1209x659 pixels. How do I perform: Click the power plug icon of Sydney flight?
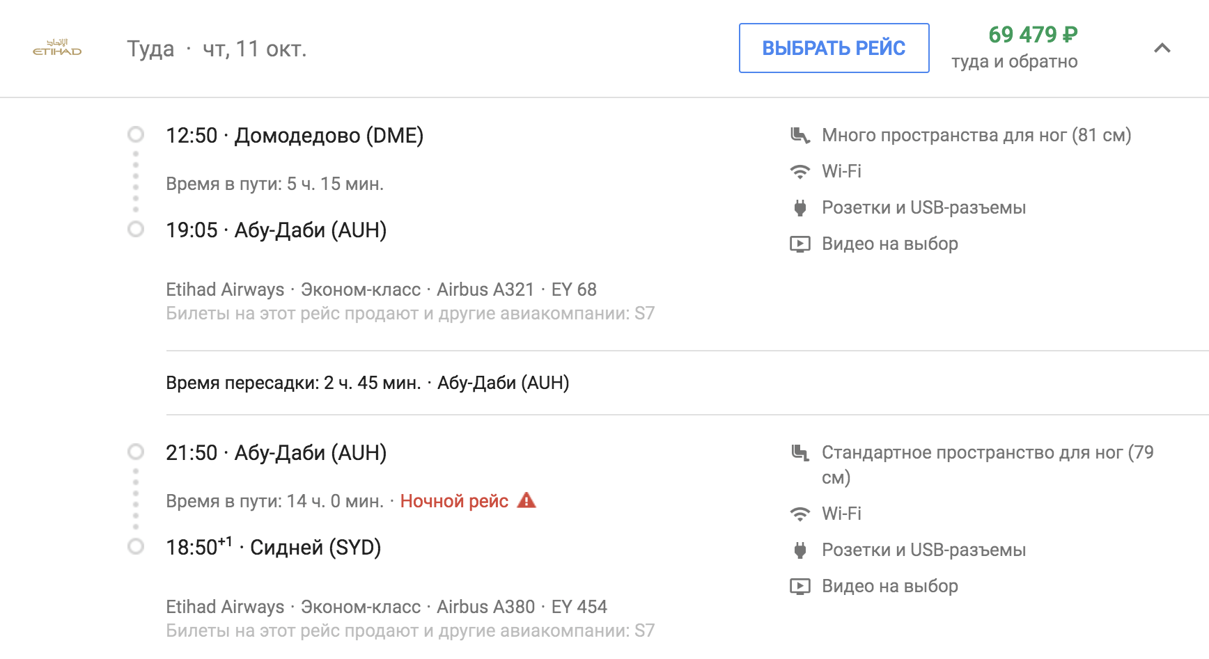point(800,550)
